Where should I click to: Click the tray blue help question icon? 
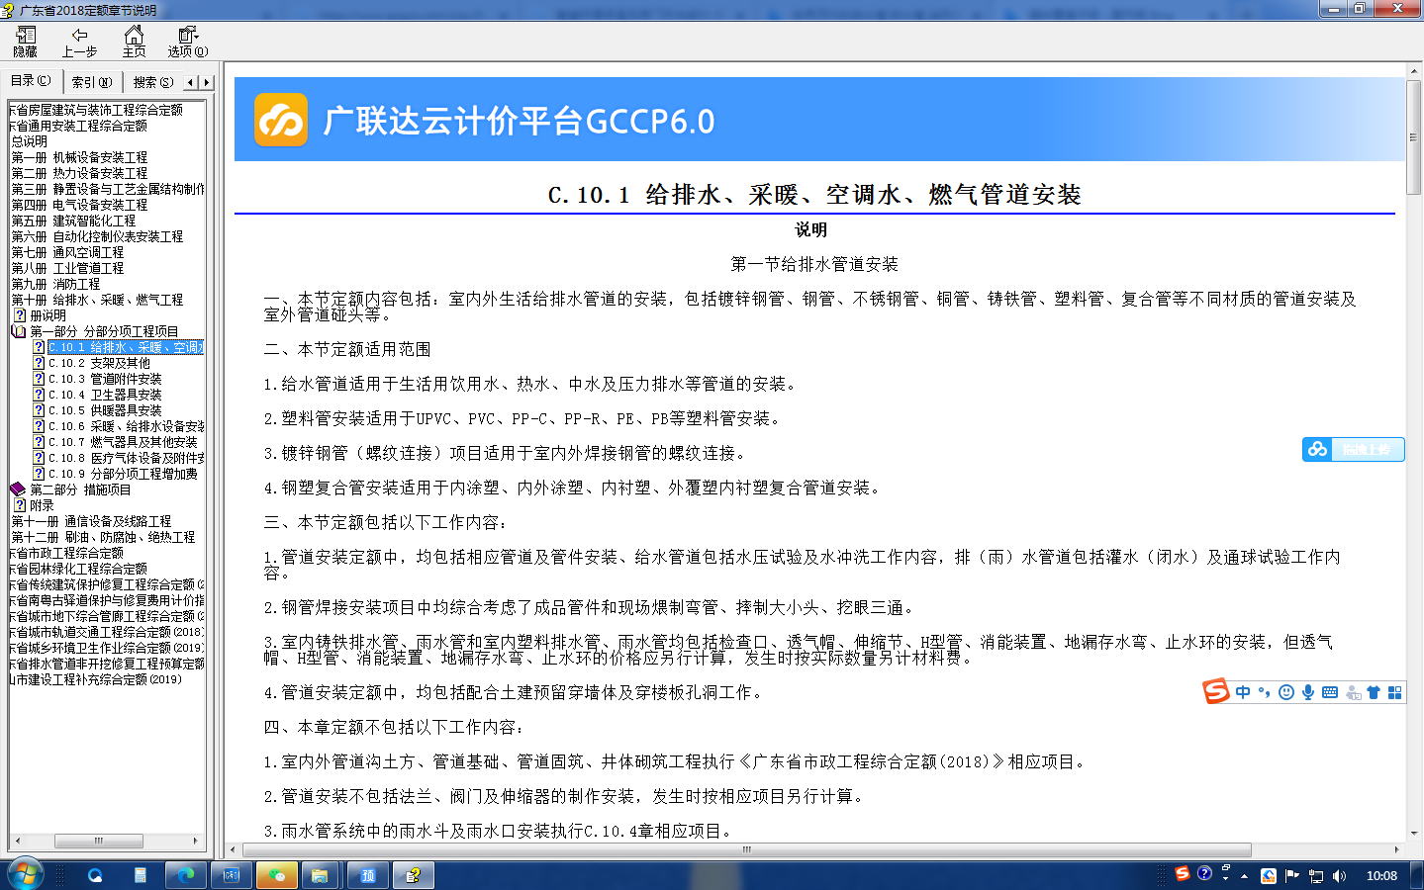(x=1204, y=874)
